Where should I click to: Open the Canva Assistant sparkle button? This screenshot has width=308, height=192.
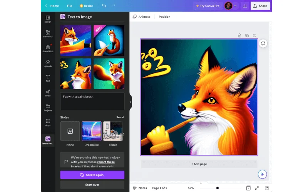click(x=262, y=174)
